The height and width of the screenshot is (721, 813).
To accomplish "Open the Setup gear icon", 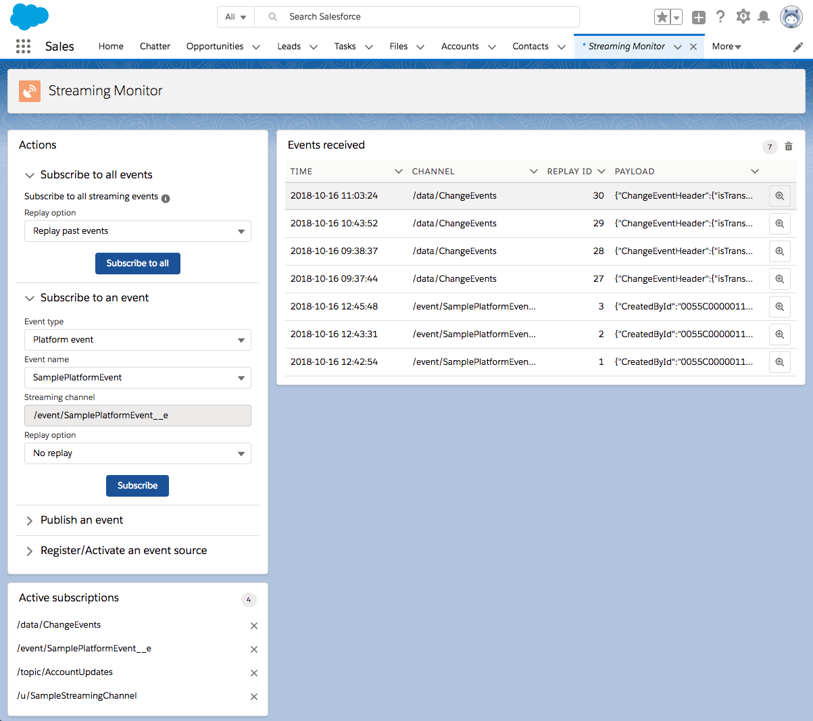I will tap(743, 17).
